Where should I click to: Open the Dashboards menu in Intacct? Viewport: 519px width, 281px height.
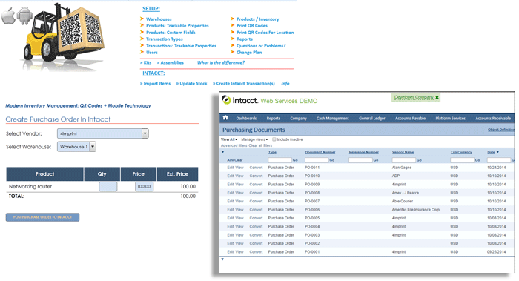click(x=246, y=118)
